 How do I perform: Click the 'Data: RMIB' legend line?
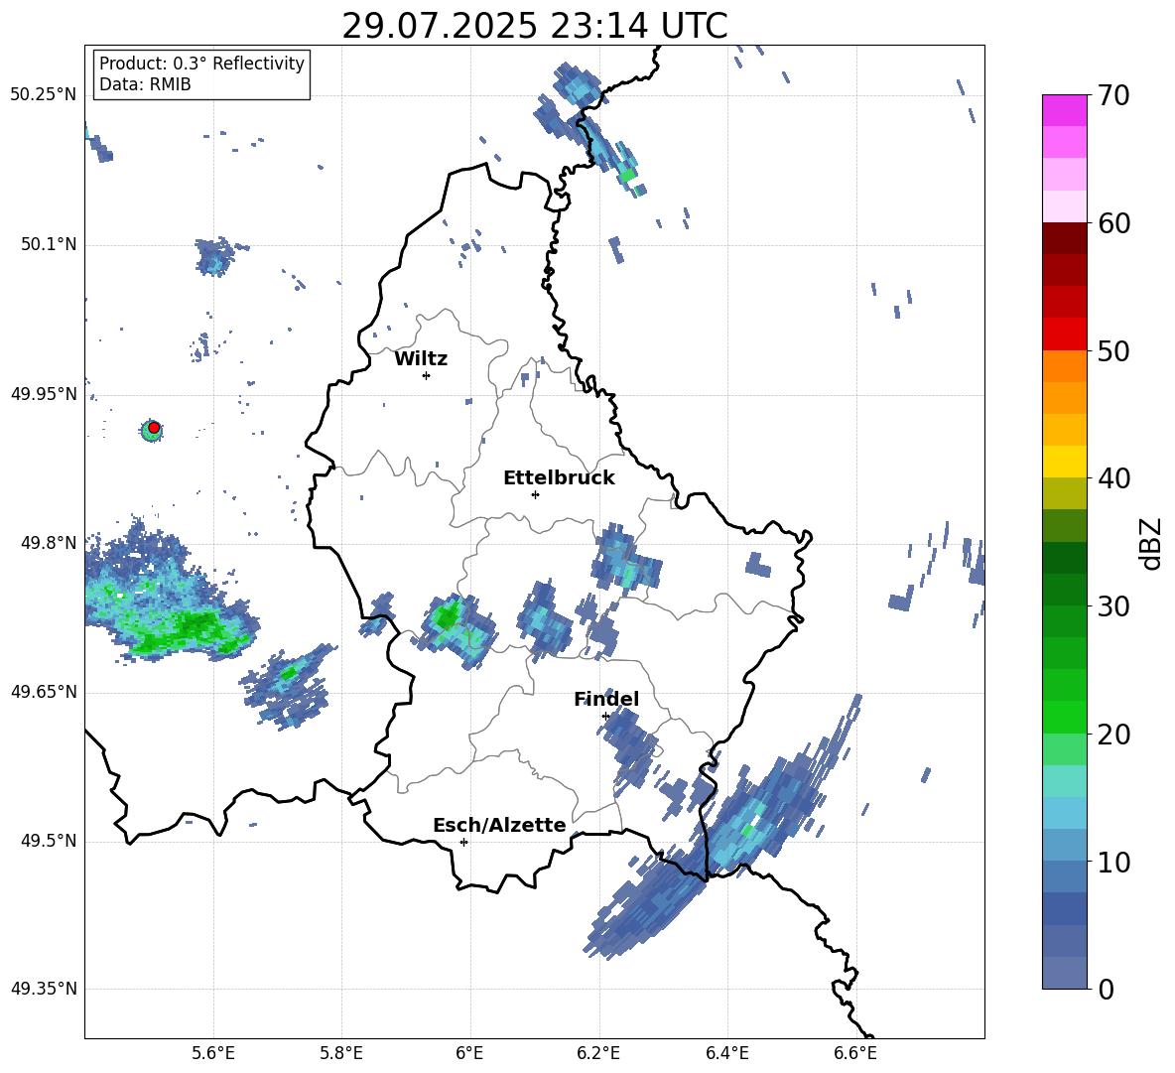[145, 84]
